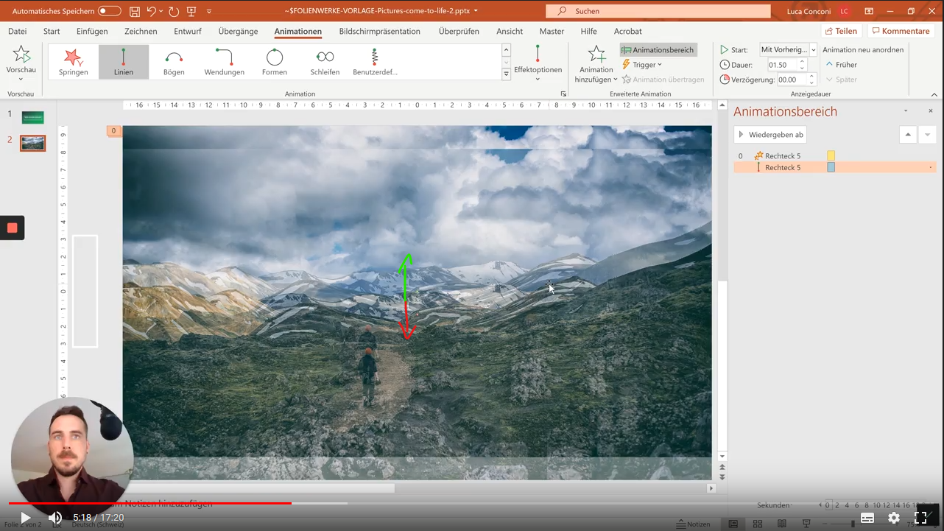Click the Früher reorder arrow

pos(841,65)
